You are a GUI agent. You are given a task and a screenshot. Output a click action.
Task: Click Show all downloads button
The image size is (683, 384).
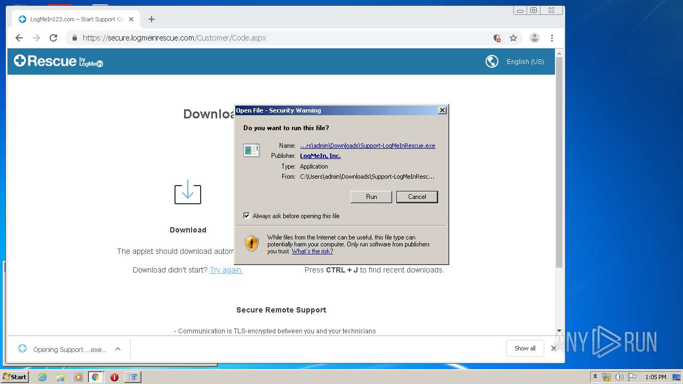pyautogui.click(x=525, y=348)
